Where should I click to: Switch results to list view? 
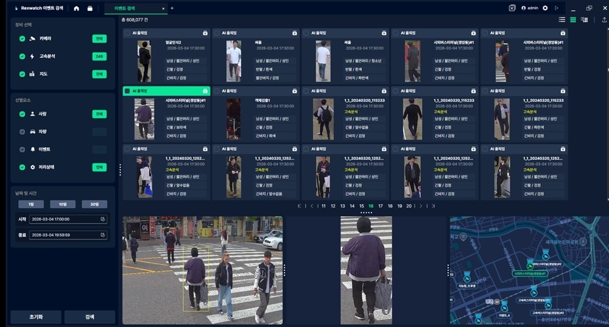click(561, 20)
